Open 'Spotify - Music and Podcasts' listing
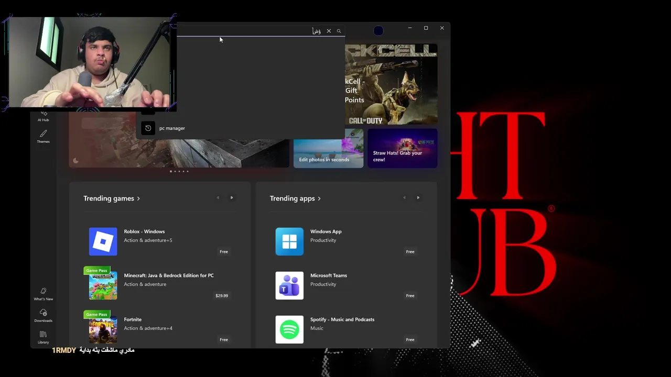671x377 pixels. 342,319
